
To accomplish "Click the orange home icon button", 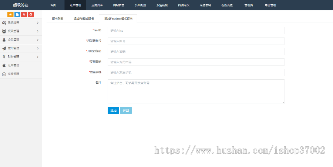I will [10, 14].
